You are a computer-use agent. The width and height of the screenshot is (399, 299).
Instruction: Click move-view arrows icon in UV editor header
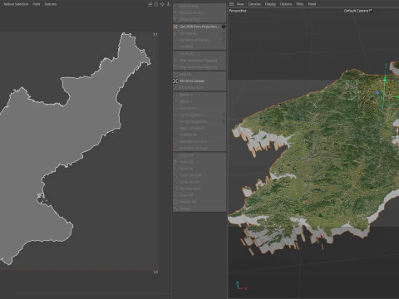162,4
